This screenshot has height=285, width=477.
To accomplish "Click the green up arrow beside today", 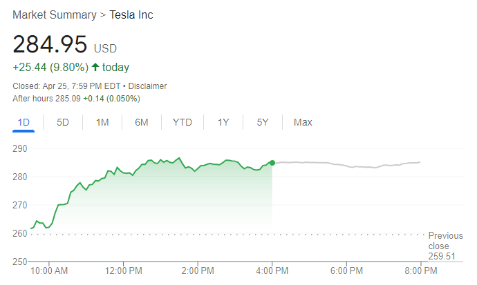I will (95, 68).
